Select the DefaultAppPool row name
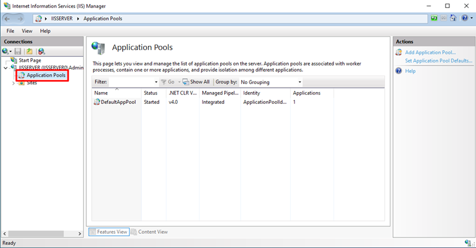Image resolution: width=476 pixels, height=248 pixels. tap(118, 102)
